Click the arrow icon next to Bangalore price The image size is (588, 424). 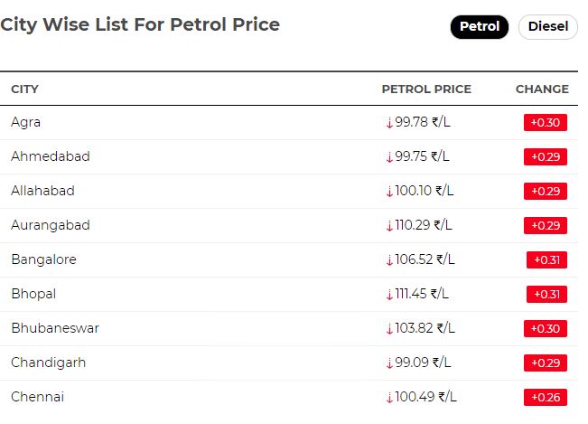click(389, 260)
